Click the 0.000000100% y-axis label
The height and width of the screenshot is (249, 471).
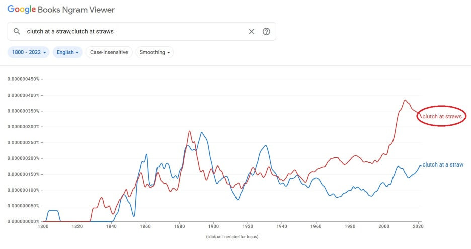(x=24, y=190)
